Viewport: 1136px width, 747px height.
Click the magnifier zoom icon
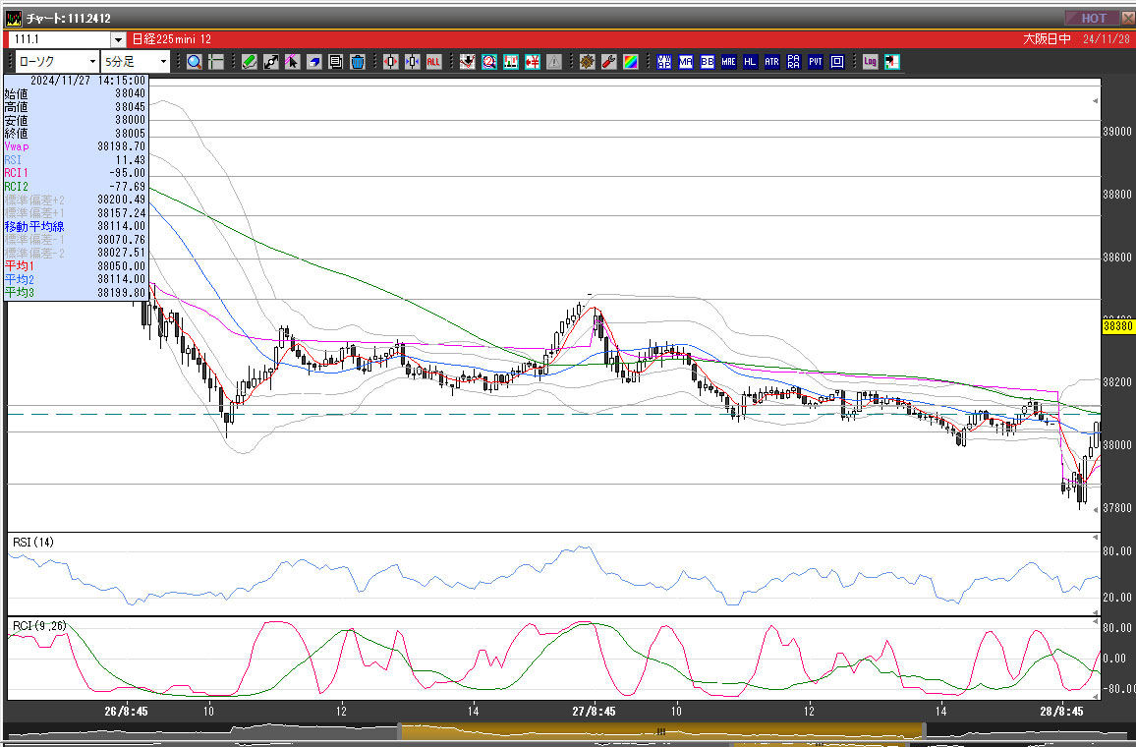coord(195,62)
